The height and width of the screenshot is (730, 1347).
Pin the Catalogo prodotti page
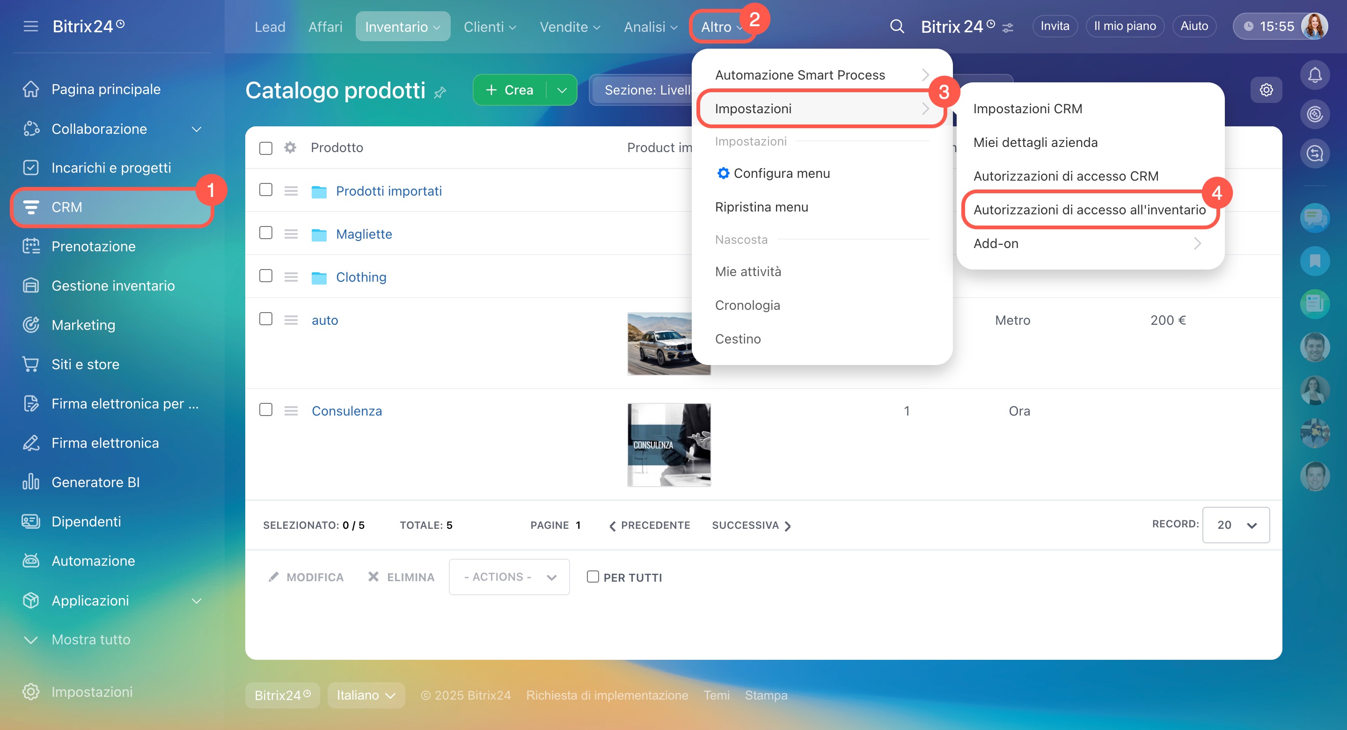(440, 93)
